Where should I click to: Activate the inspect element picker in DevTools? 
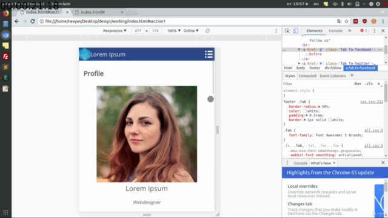click(x=287, y=31)
